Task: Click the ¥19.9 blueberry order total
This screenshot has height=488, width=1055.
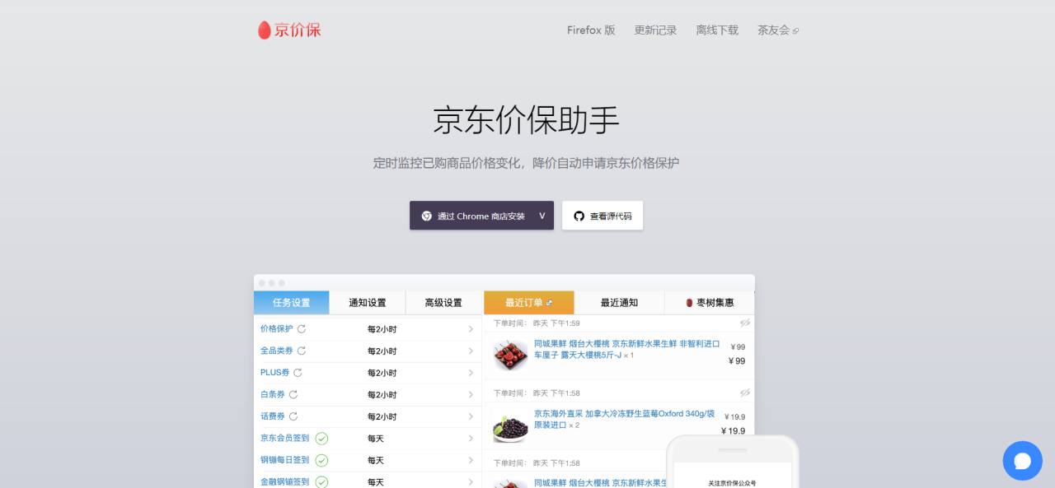Action: point(733,430)
